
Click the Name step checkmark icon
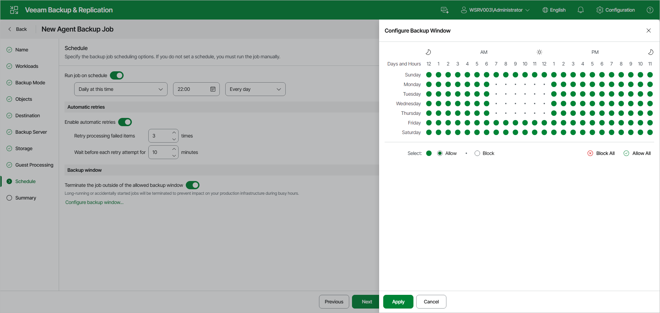9,50
